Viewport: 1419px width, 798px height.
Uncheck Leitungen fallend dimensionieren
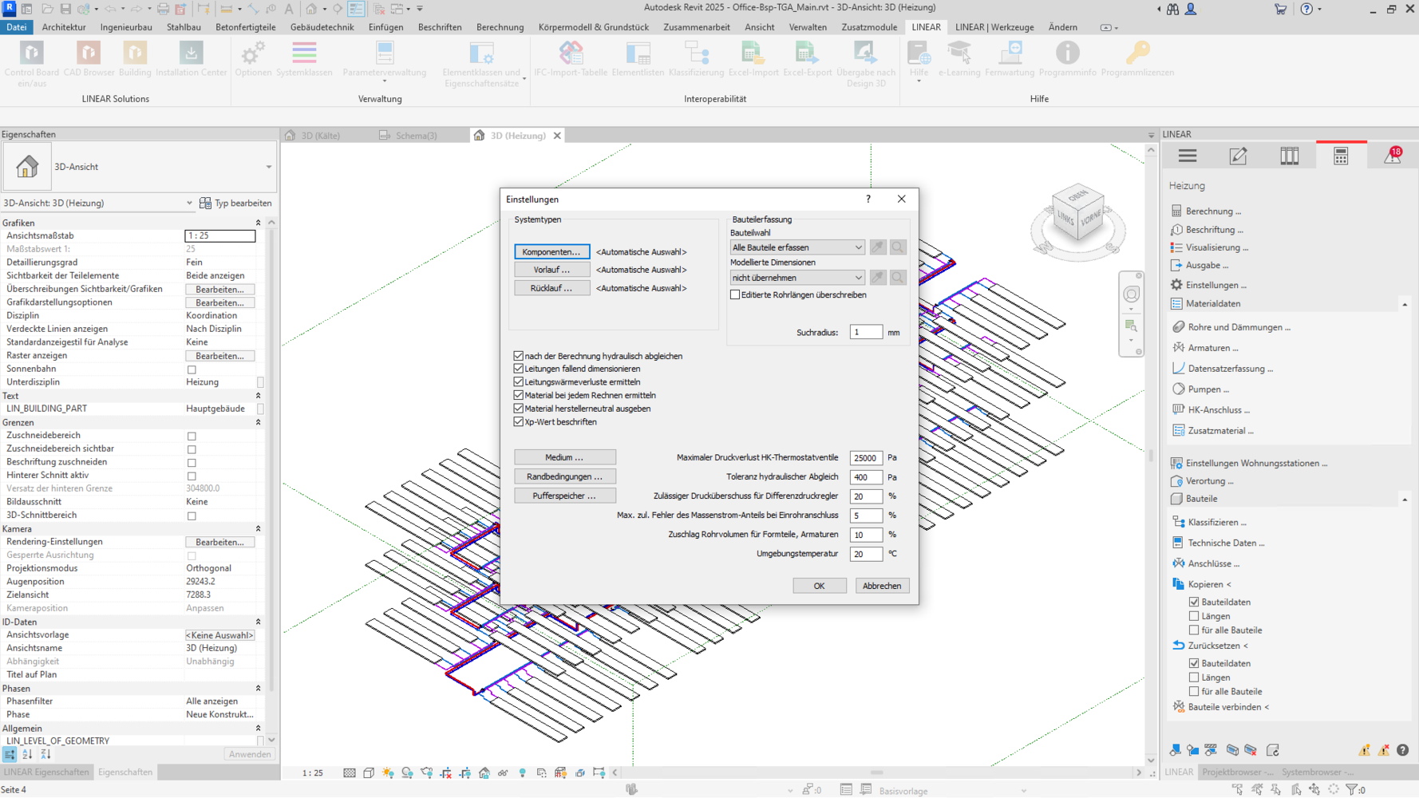(x=519, y=369)
